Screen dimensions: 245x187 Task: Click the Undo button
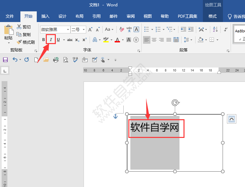pos(15,60)
